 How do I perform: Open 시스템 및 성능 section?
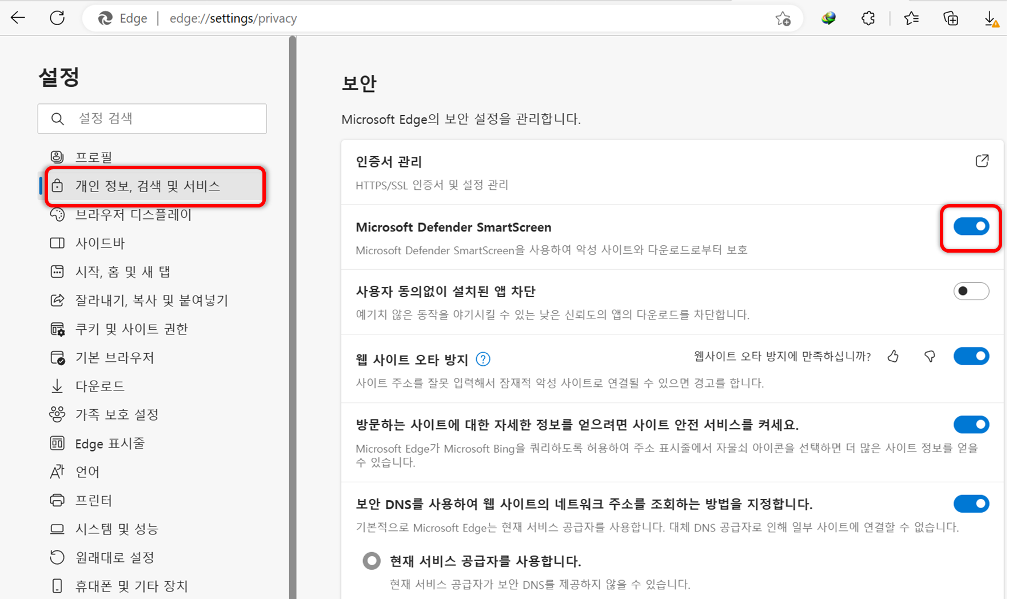click(x=151, y=529)
